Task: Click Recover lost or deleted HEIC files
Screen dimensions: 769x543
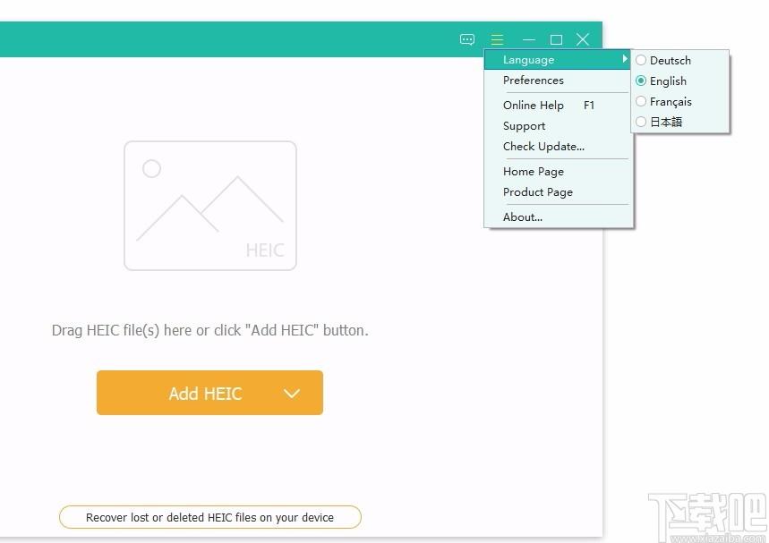Action: tap(209, 518)
